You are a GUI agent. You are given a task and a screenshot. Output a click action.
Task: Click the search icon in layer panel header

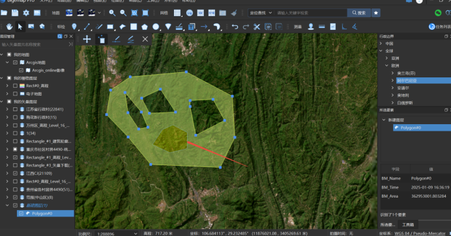click(59, 36)
